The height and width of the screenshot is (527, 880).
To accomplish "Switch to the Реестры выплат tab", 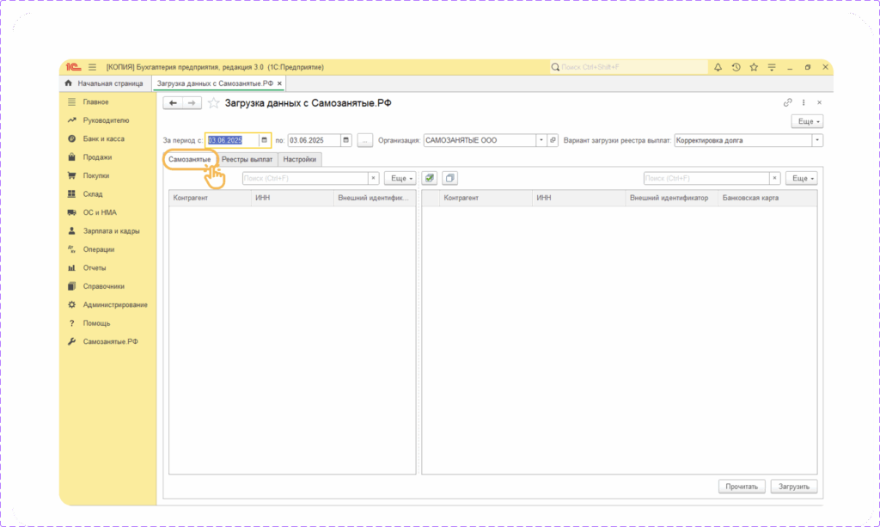I will click(247, 159).
